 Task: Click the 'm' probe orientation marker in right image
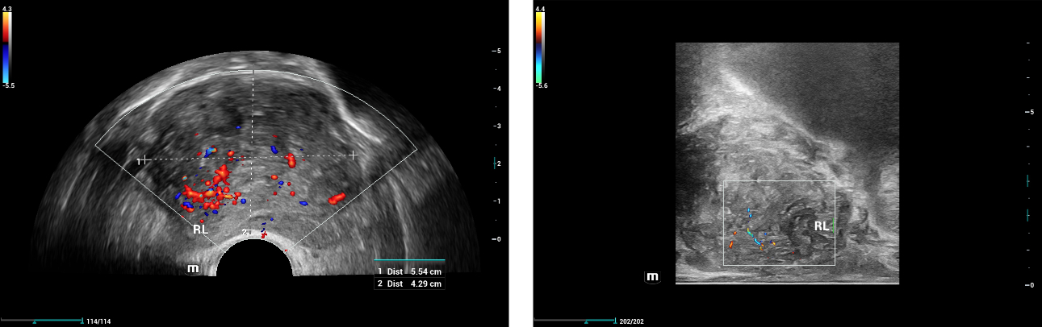tap(653, 277)
